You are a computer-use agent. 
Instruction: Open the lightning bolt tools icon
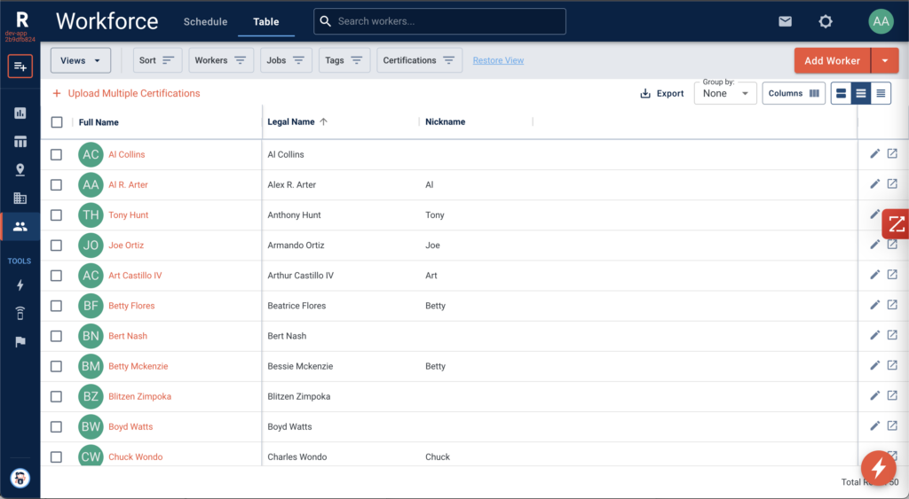20,285
